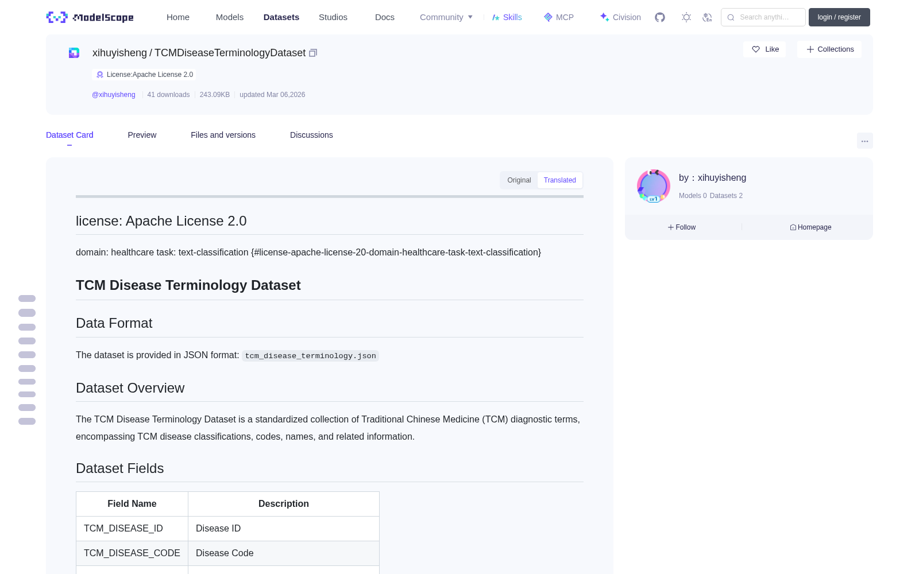Image resolution: width=919 pixels, height=574 pixels.
Task: Click the Disease ID description cell
Action: click(x=284, y=528)
